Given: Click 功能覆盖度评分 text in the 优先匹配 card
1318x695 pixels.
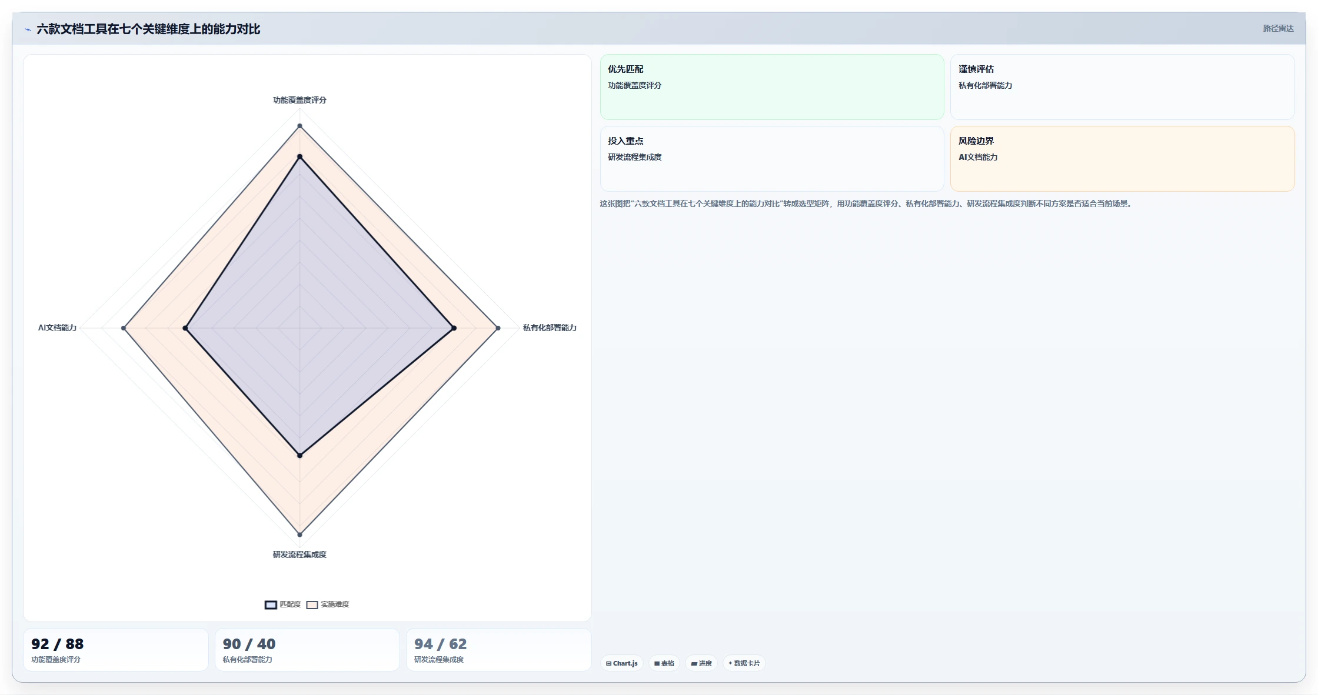Looking at the screenshot, I should point(635,85).
